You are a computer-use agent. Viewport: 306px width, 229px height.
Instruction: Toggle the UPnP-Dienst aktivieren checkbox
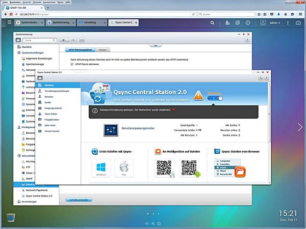[72, 64]
